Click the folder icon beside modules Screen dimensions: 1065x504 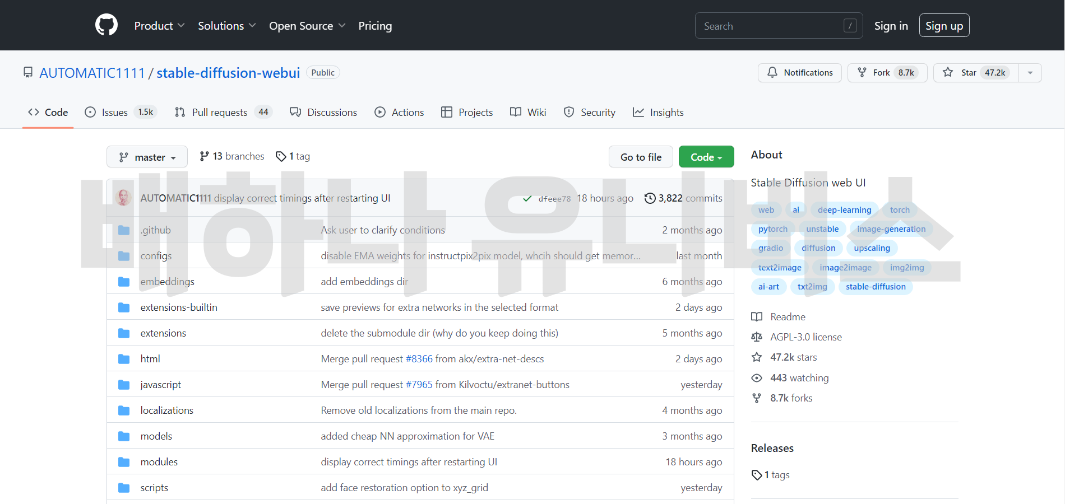pos(124,462)
